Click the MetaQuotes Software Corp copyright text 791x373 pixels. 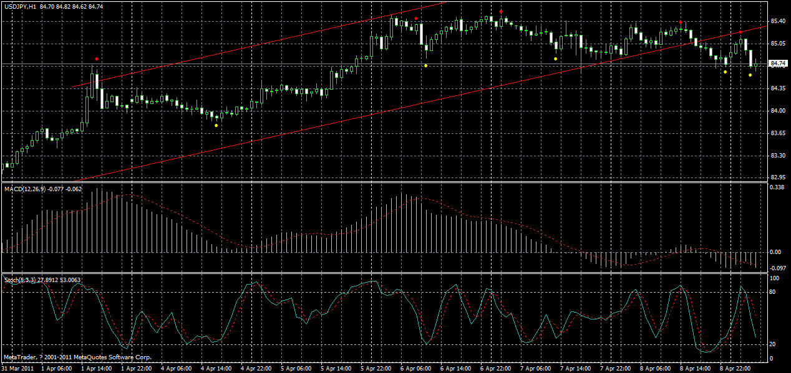[x=78, y=357]
